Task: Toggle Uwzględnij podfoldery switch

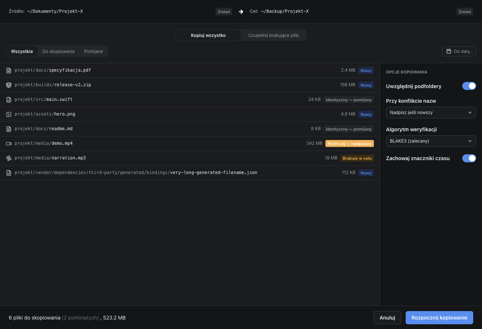Action: coord(469,86)
